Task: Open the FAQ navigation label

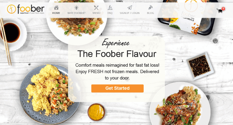Action: pos(110,13)
